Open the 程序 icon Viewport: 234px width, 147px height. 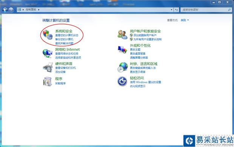[x=48, y=81]
